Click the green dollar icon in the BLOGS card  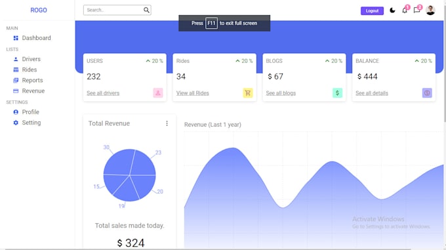tap(337, 93)
